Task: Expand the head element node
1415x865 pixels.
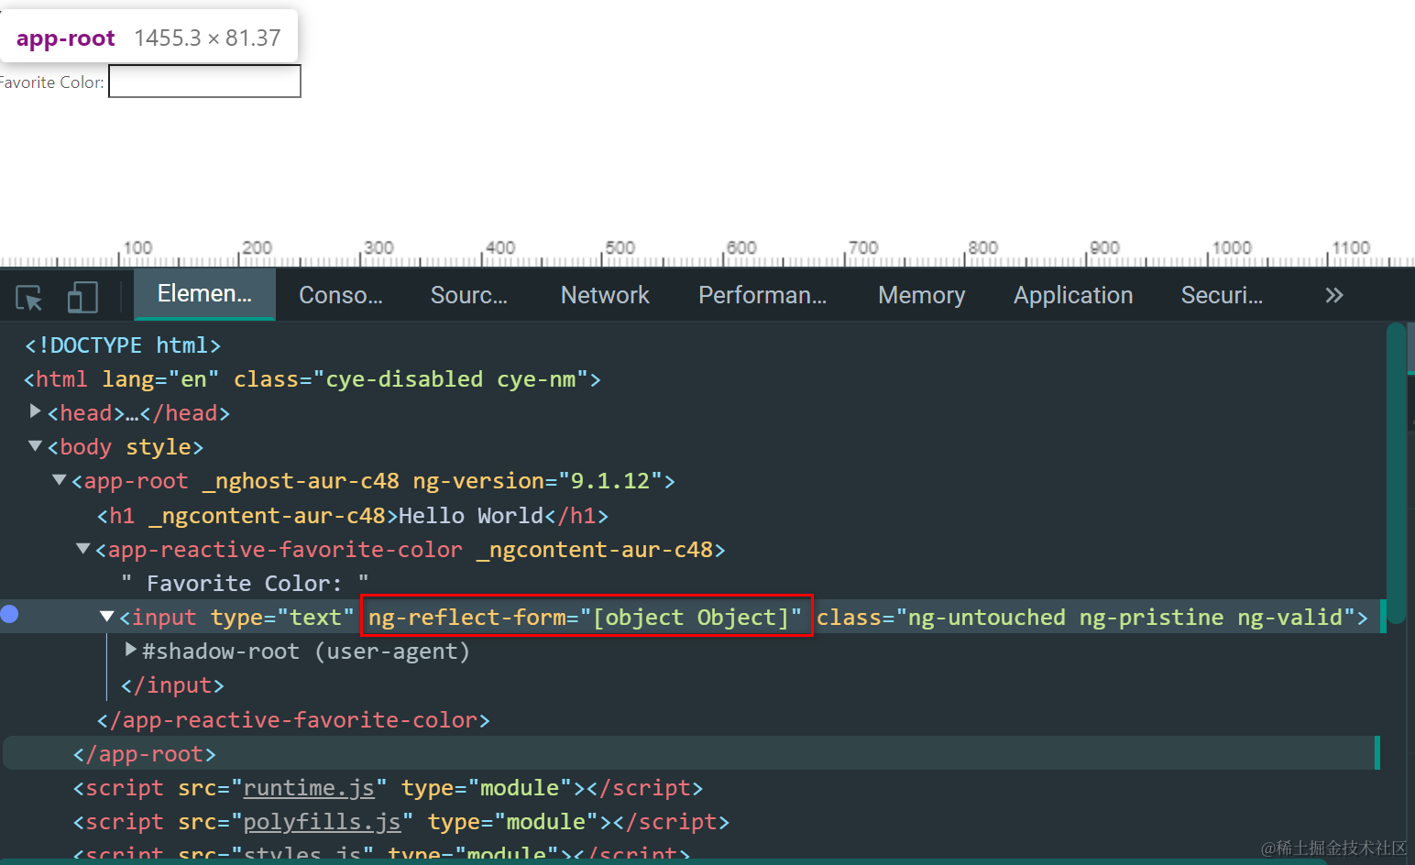Action: click(x=35, y=411)
